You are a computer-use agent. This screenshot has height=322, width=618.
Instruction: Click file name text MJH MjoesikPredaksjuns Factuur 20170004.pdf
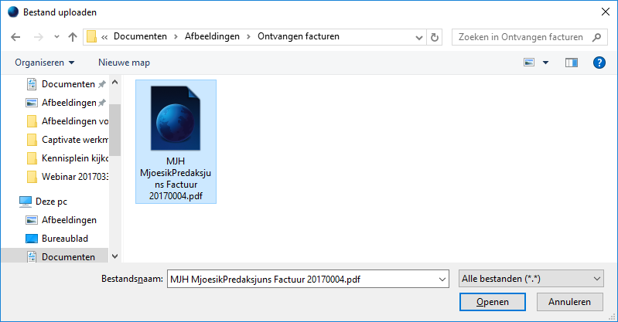[x=176, y=178]
